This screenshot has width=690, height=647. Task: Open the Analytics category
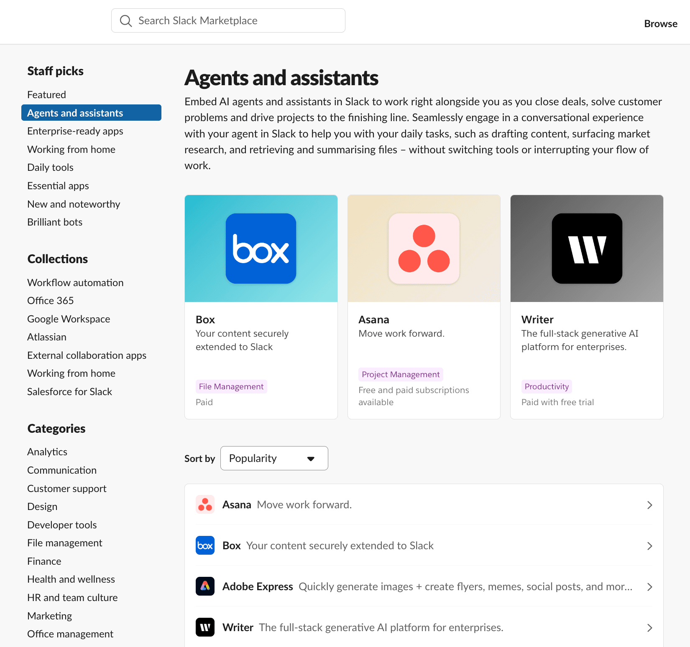[x=47, y=452]
